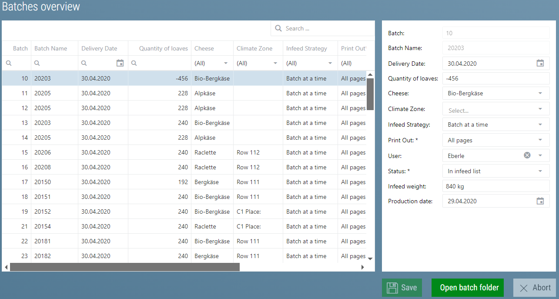Click the search icon in the Batch filter
The height and width of the screenshot is (299, 559).
tap(8, 63)
